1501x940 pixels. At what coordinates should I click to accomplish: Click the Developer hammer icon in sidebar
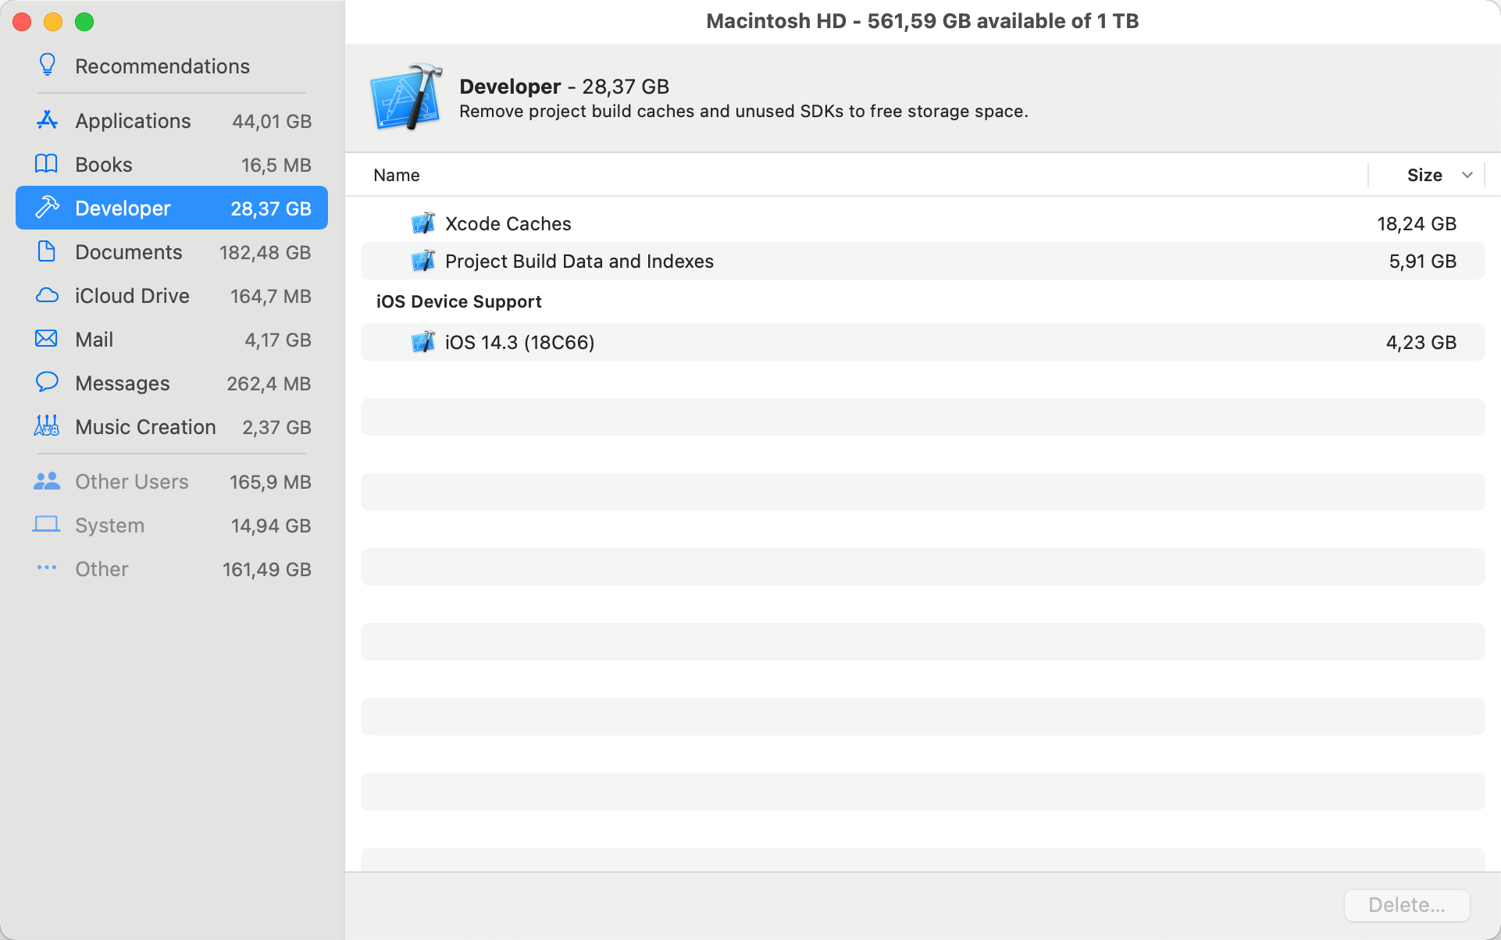tap(47, 208)
